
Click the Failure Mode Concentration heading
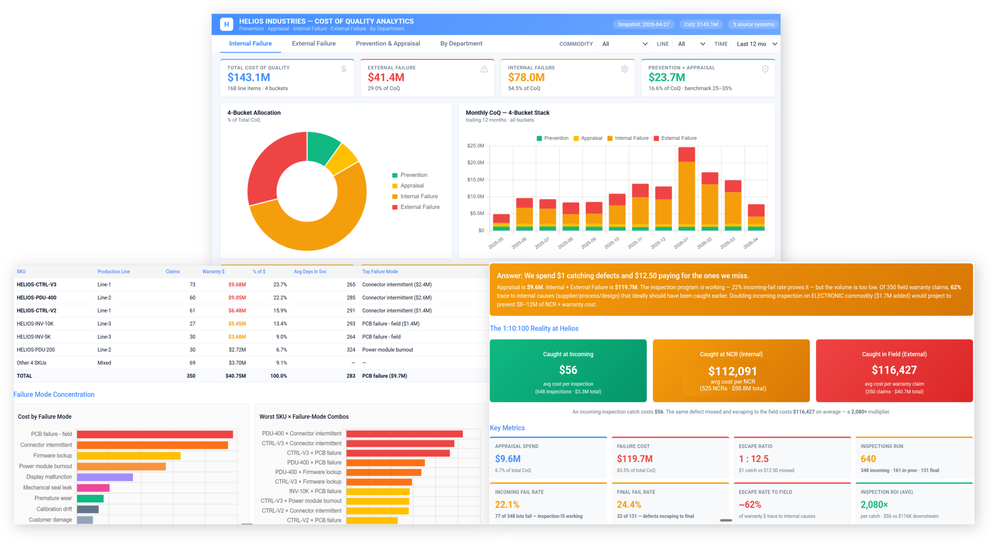coord(54,394)
